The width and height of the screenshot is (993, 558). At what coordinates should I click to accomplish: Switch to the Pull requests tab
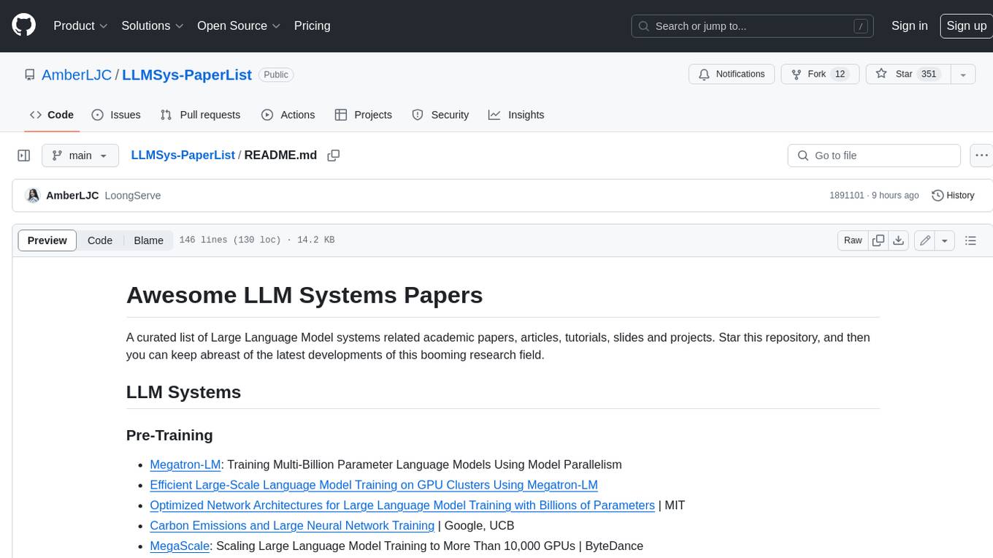200,115
